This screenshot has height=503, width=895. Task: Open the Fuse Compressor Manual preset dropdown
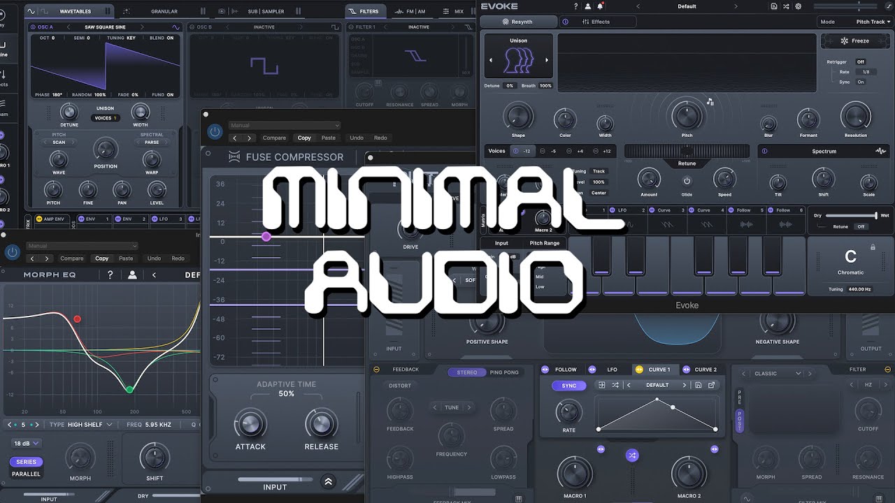285,126
